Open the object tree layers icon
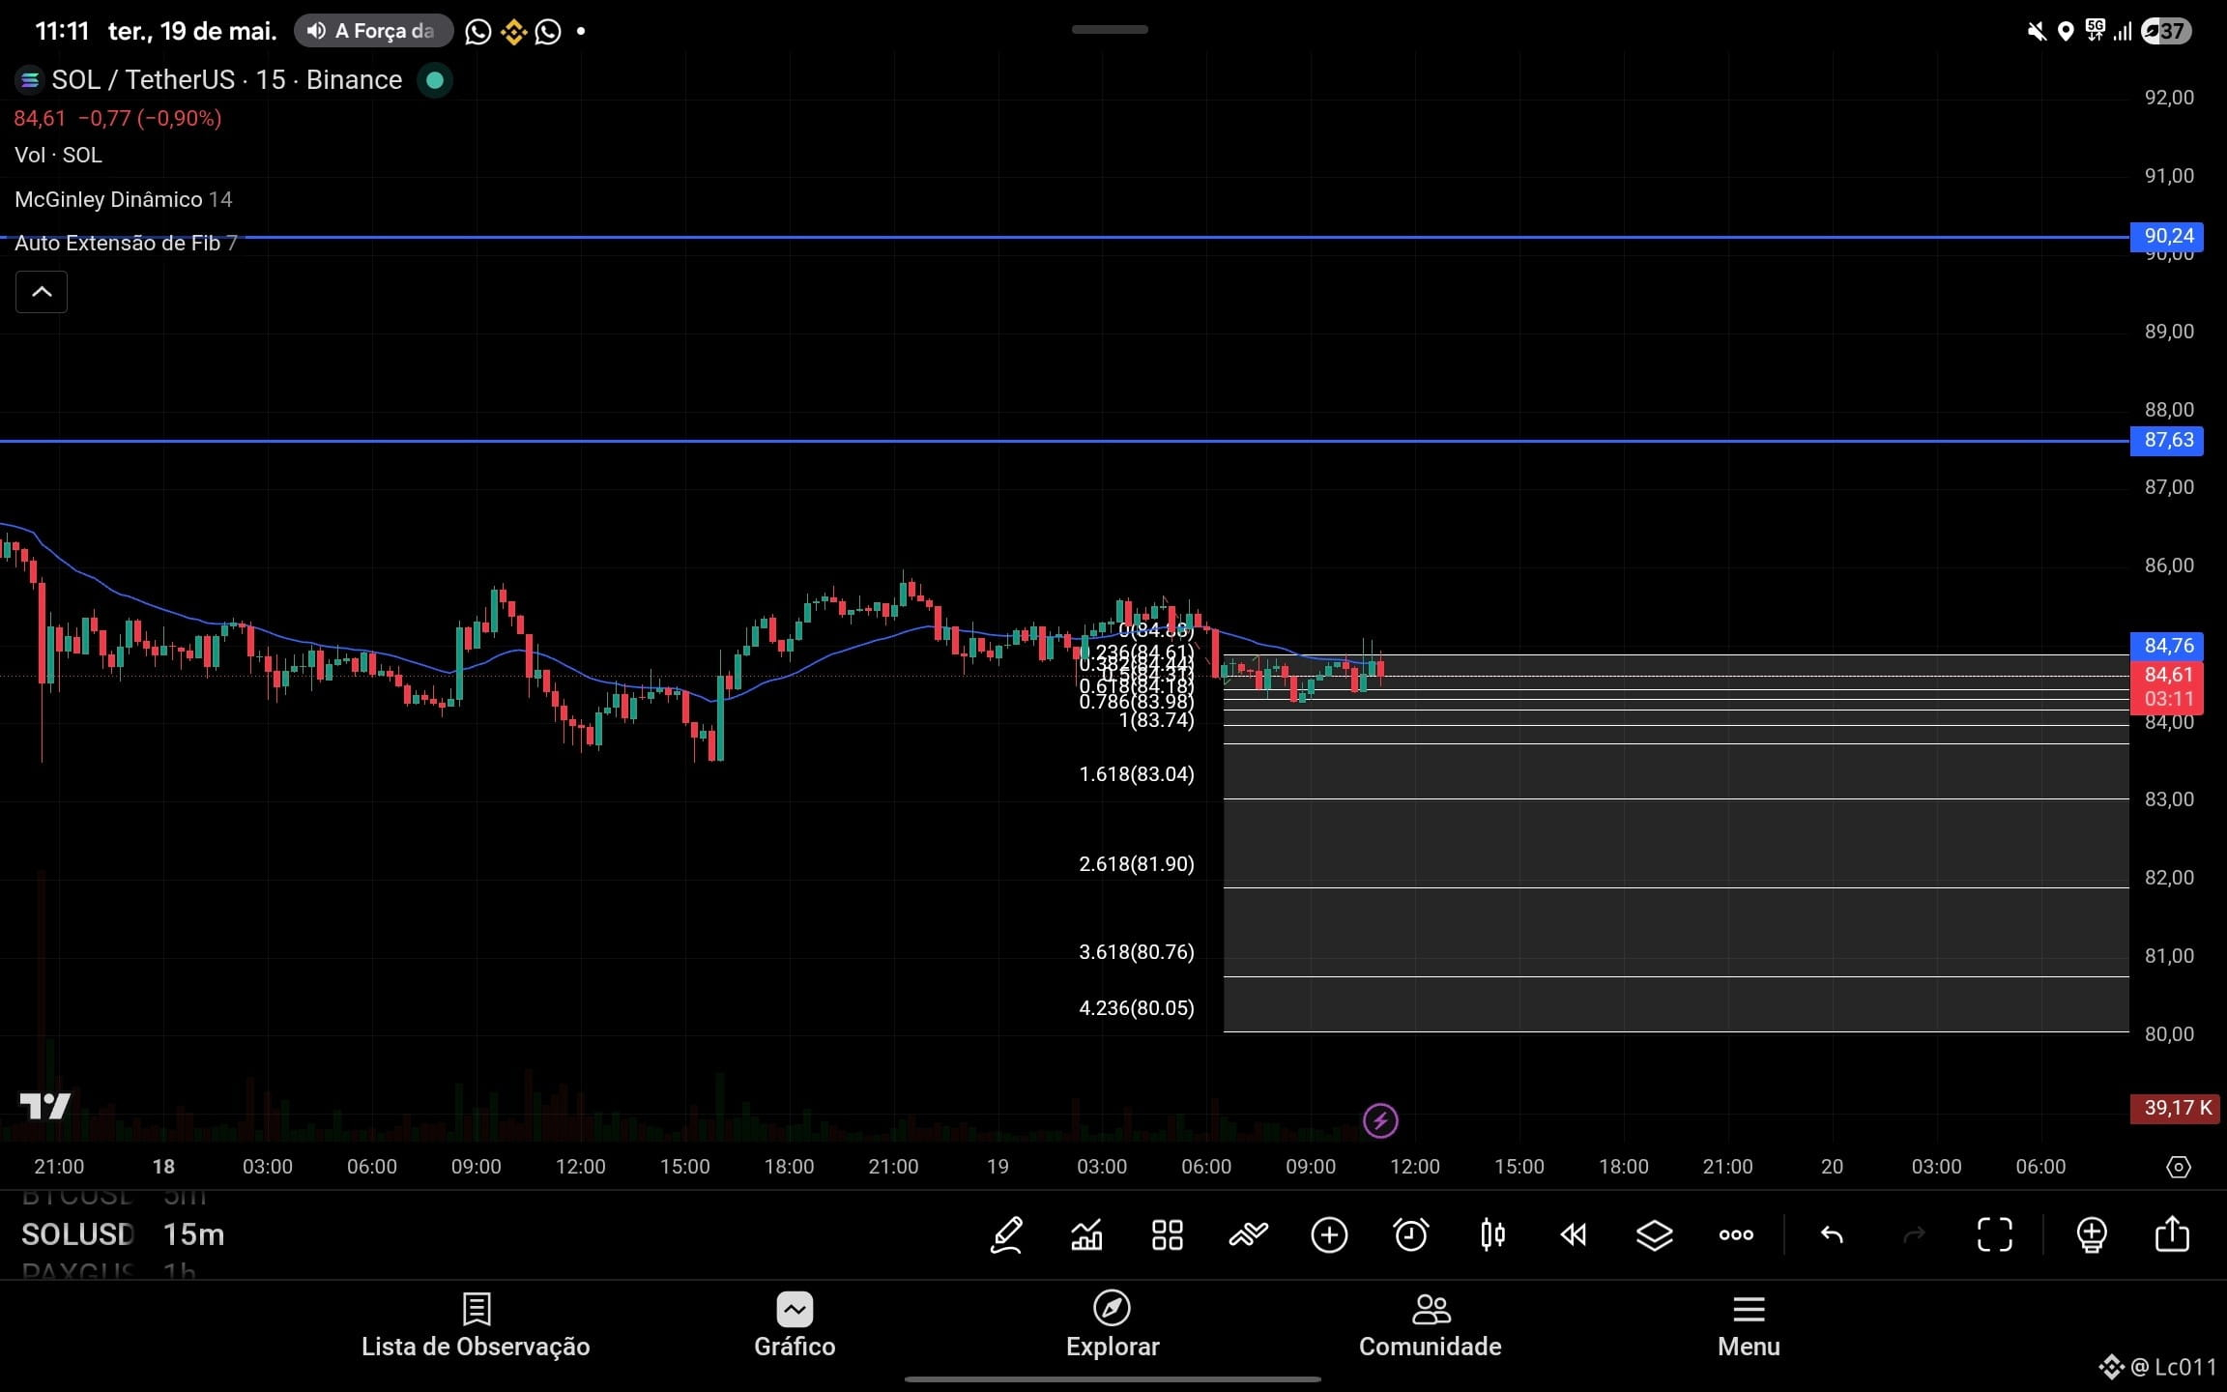This screenshot has width=2227, height=1392. point(1654,1234)
